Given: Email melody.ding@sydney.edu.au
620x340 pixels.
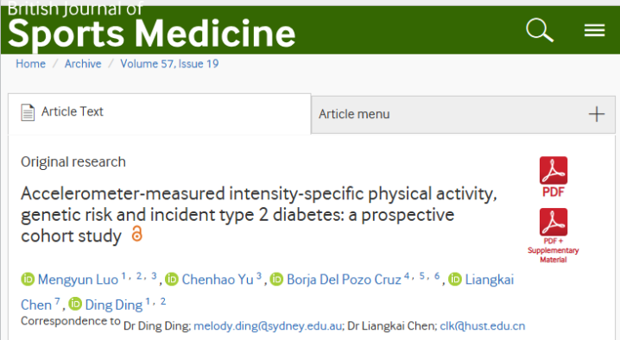Looking at the screenshot, I should point(268,326).
